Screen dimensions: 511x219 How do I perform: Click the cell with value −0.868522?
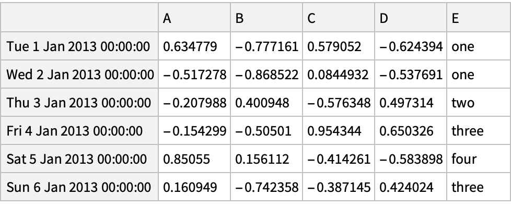tap(266, 75)
